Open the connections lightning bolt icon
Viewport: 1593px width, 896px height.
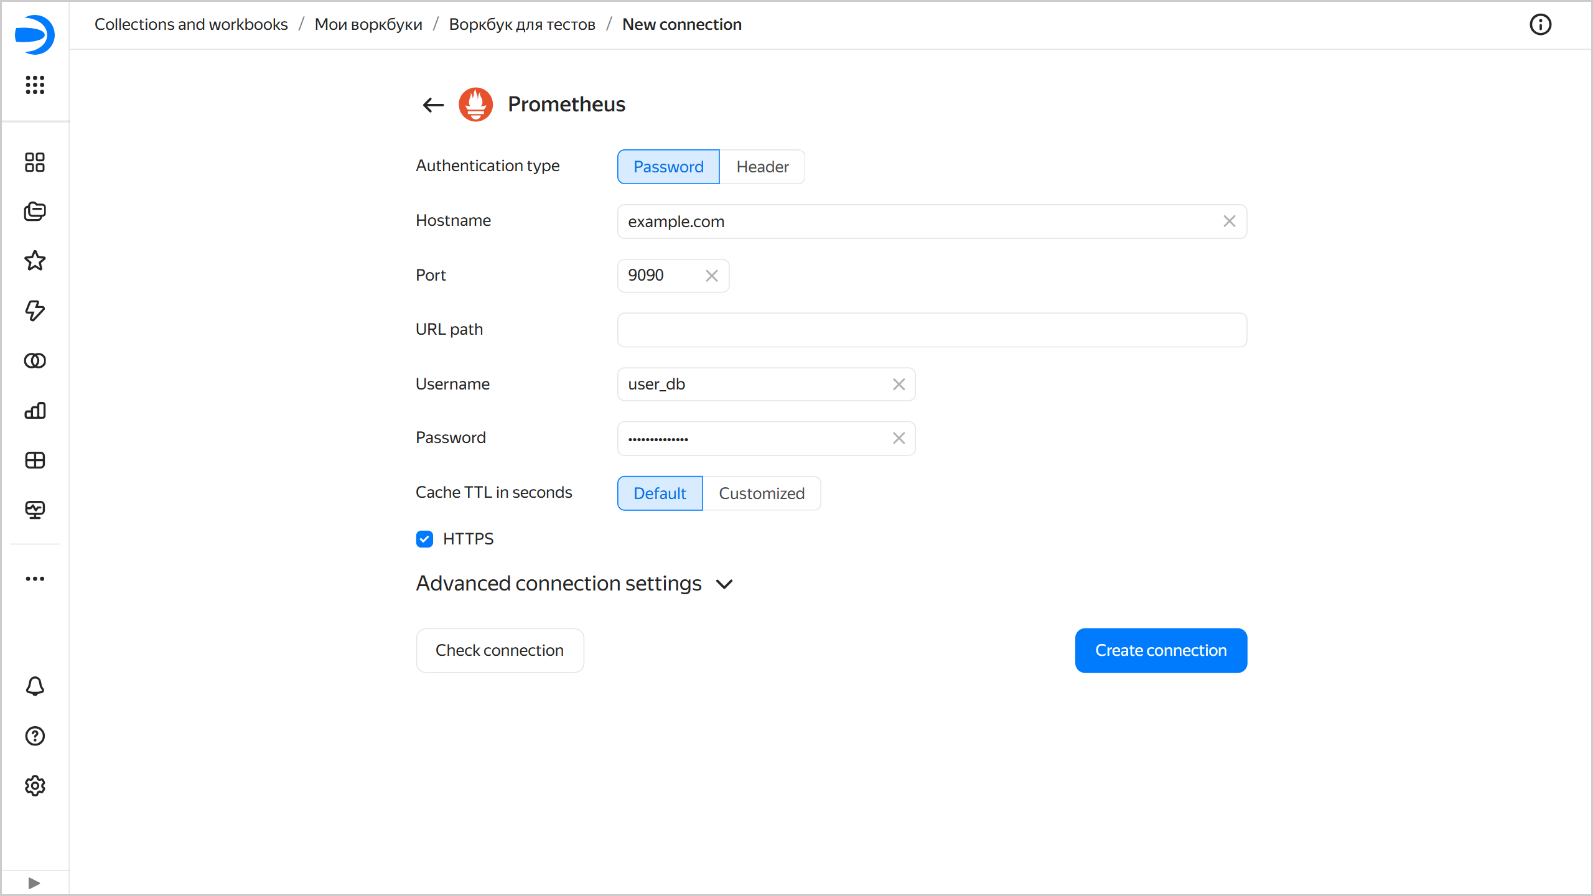[35, 310]
